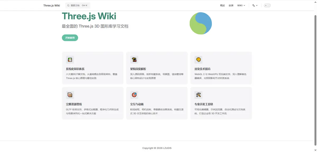Screen dimensions: 317x152
Task: Open the WIKI dropdown menu
Action: (241, 5)
